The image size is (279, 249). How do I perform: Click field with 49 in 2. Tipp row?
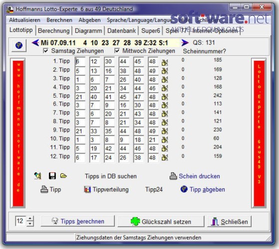(153, 71)
